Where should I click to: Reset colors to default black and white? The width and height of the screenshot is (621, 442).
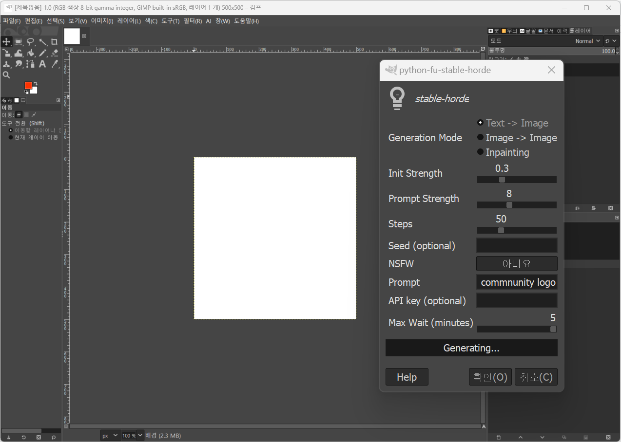click(26, 92)
